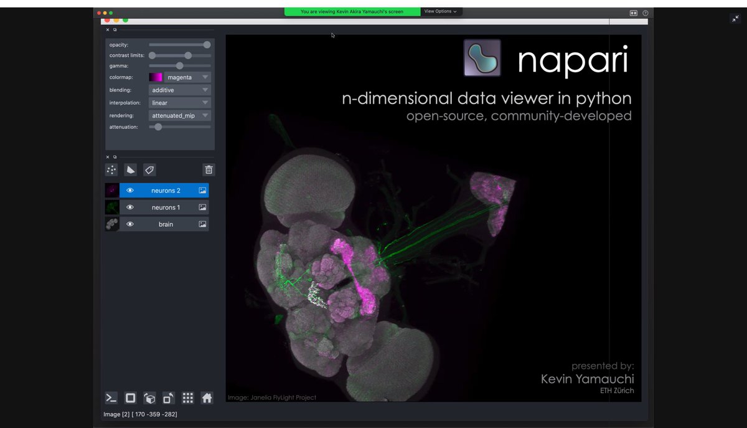
Task: Open the napari console
Action: [x=111, y=398]
